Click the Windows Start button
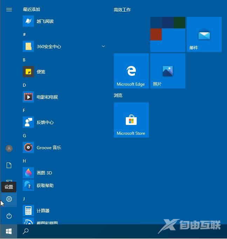The height and width of the screenshot is (239, 227). (9, 231)
